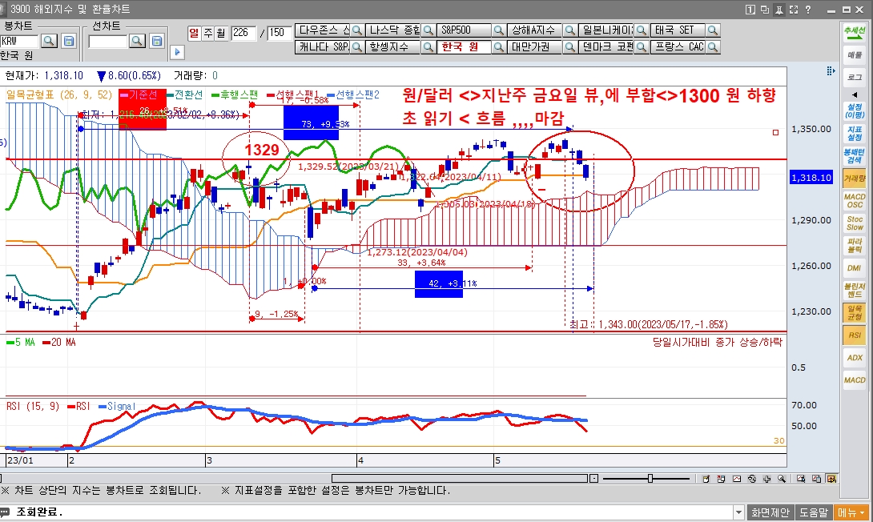Load the S&P500 index chart
The width and height of the screenshot is (873, 522).
pyautogui.click(x=465, y=30)
